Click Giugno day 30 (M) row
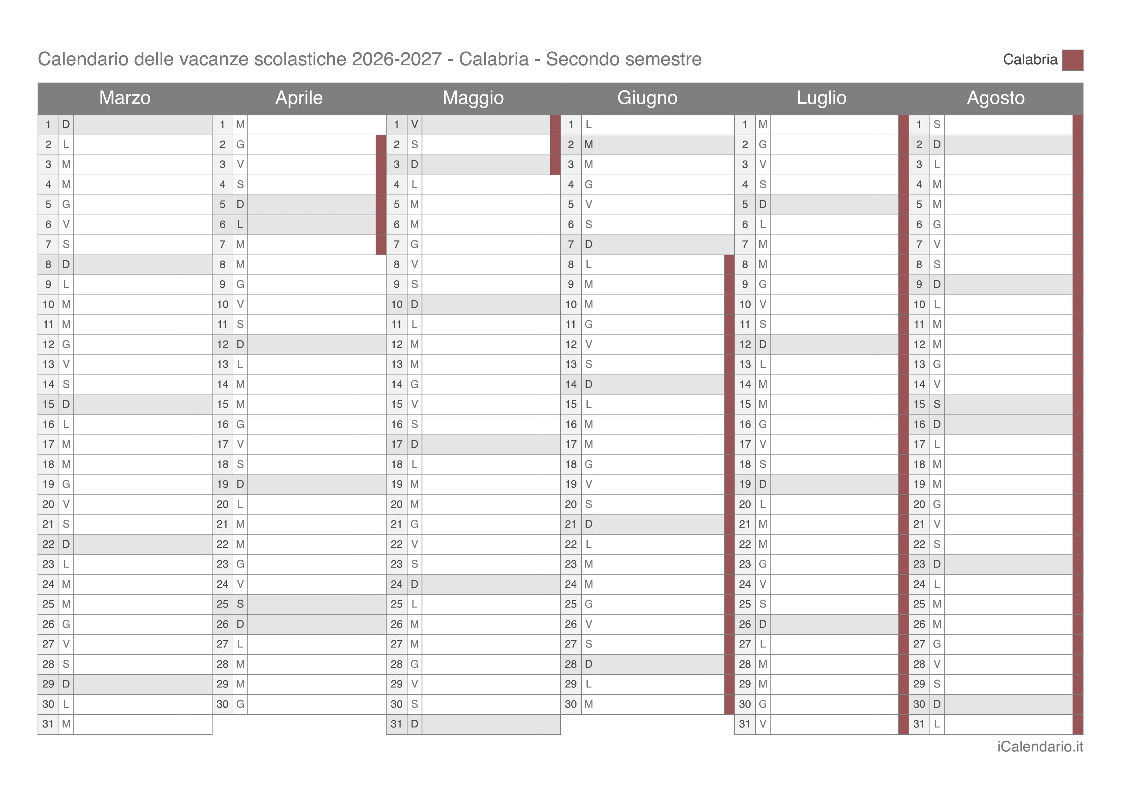 pos(647,704)
